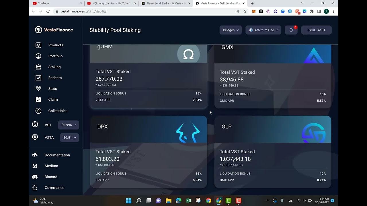Click the Documentation book icon

tap(35, 155)
